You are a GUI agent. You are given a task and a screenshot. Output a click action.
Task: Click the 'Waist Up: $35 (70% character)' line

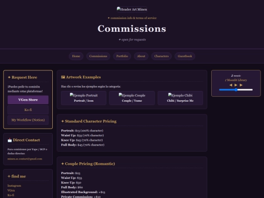click(x=83, y=135)
